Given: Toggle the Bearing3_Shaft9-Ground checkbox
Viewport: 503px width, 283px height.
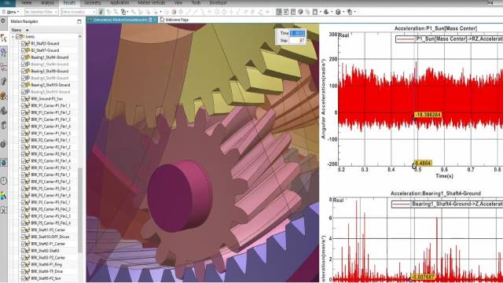Looking at the screenshot, I should 24,71.
